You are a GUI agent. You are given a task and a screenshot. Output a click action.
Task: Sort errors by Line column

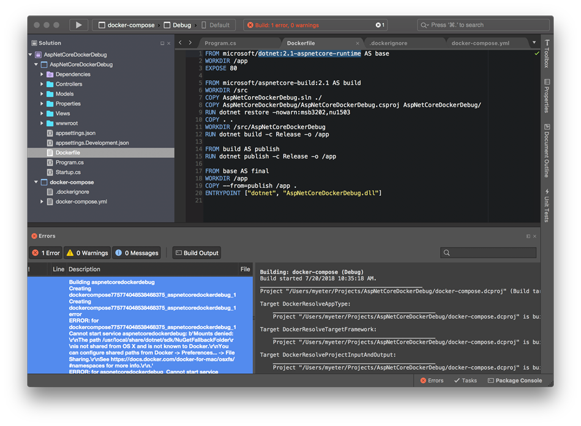58,269
